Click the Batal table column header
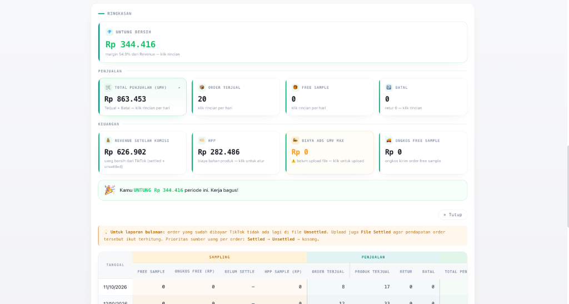 coord(428,271)
